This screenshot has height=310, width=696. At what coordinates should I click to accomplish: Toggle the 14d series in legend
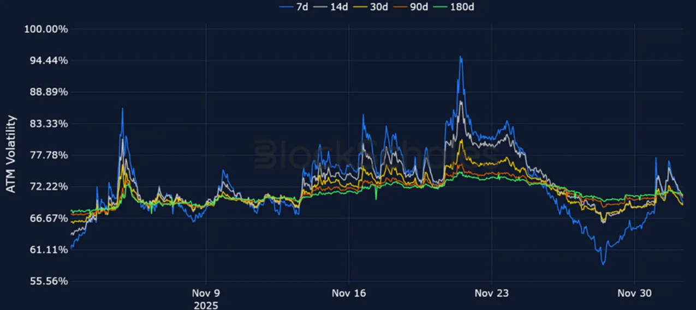331,7
